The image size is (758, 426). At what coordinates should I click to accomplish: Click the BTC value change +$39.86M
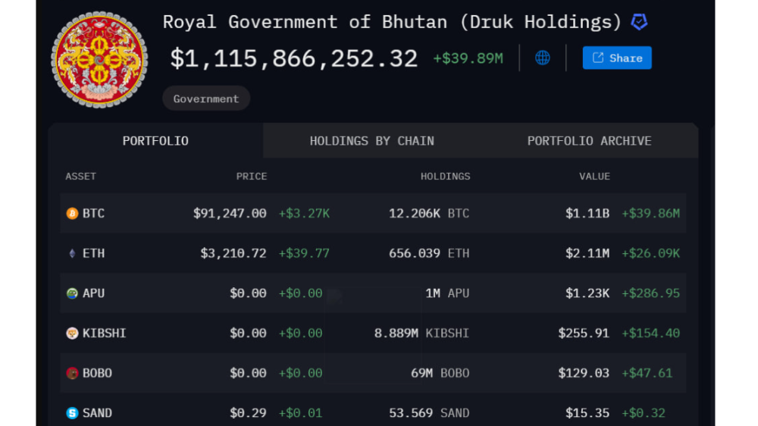click(x=650, y=213)
